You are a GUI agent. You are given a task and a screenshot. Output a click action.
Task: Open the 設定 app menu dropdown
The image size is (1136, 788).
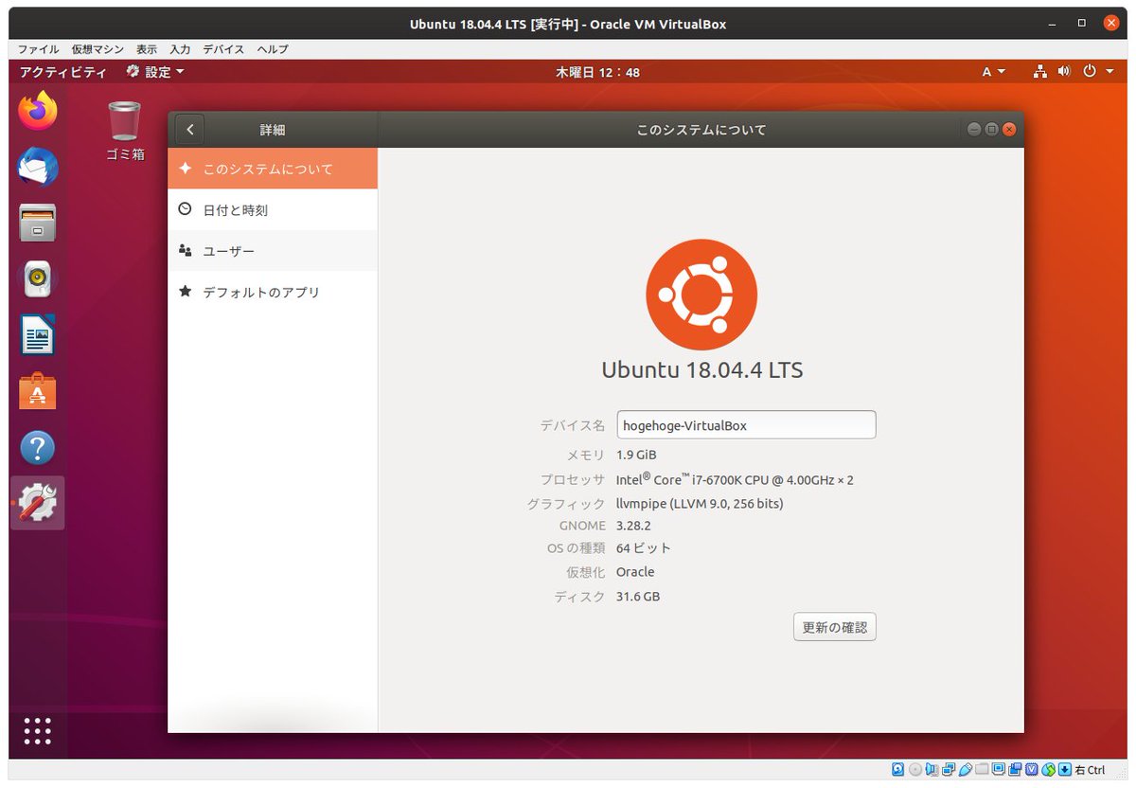click(x=155, y=72)
